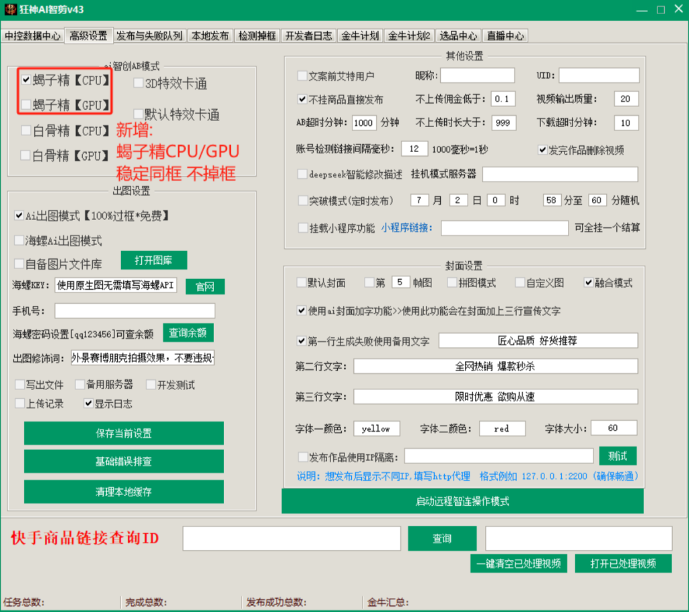Switch to the 本地发布 tab
Screen dimensions: 689x612
pos(210,36)
